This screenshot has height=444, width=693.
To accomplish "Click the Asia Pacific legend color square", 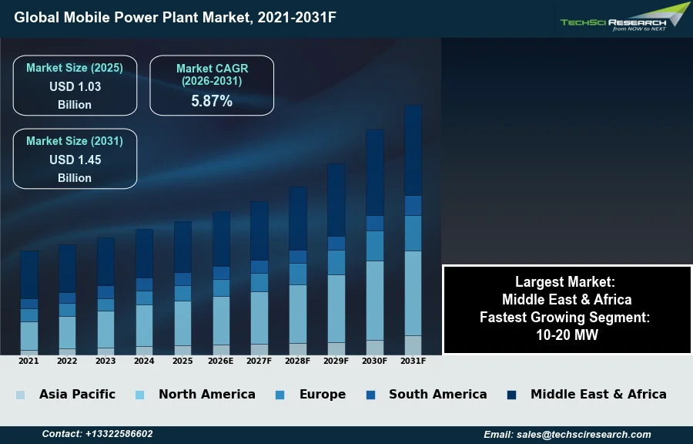I will click(x=20, y=395).
